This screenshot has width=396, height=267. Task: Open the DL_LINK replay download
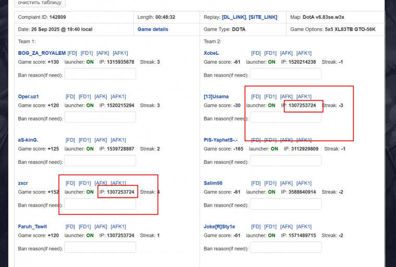tap(234, 17)
